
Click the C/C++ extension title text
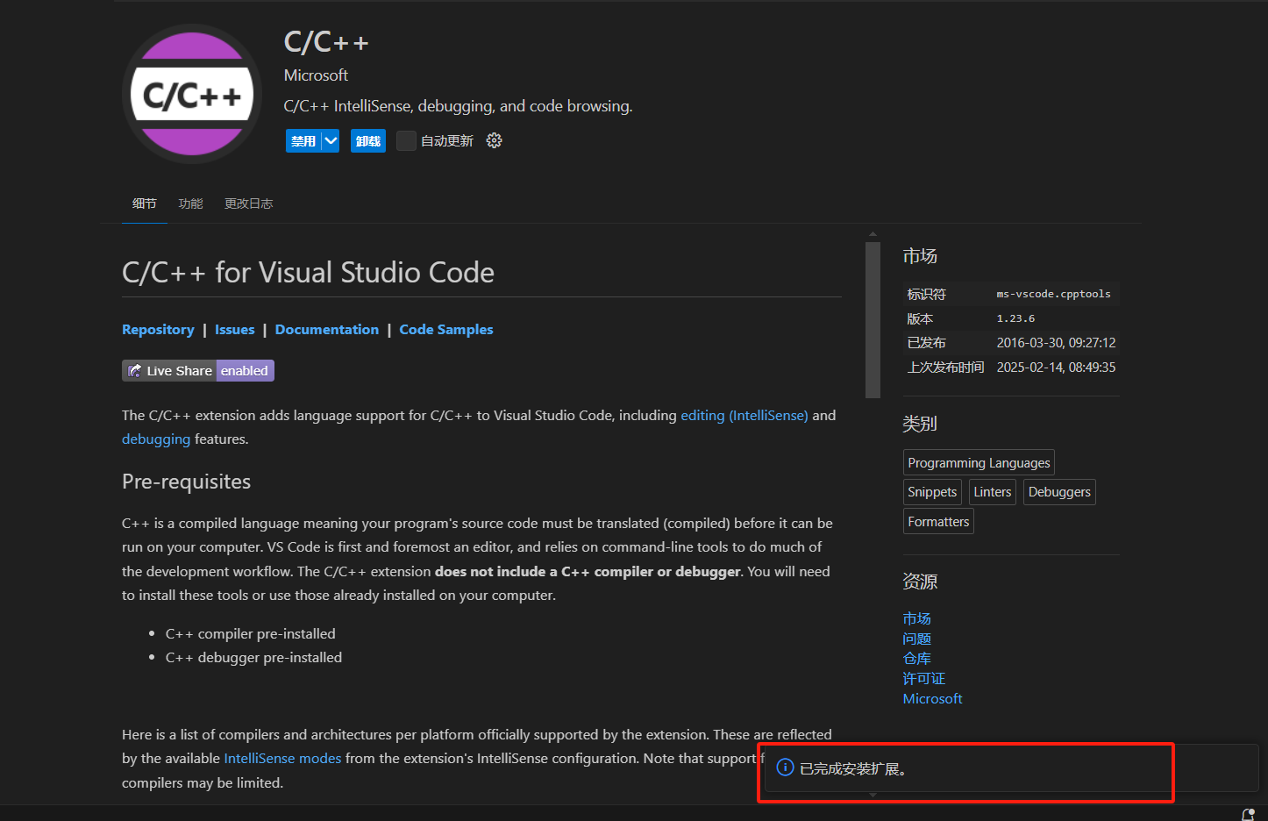[326, 42]
